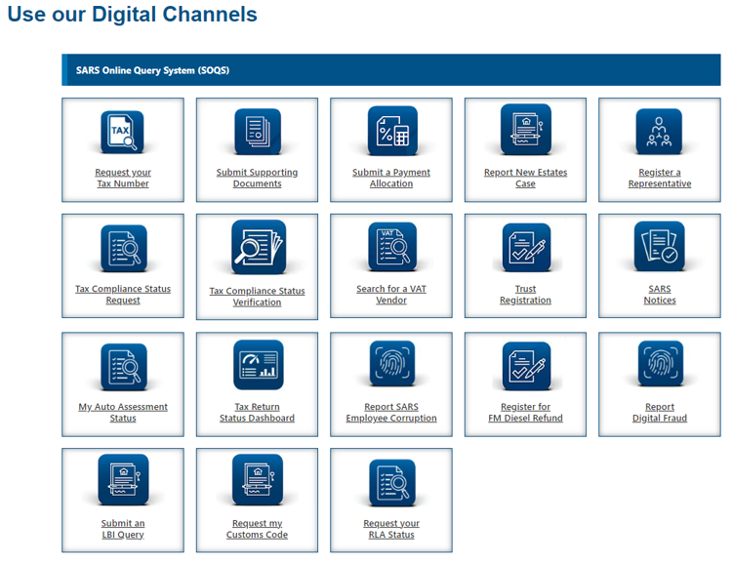Click the My Auto Assessment Status icon
This screenshot has height=563, width=732.
(124, 367)
